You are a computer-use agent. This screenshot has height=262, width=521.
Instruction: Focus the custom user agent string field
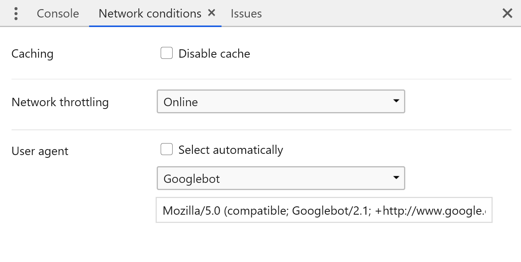tap(324, 210)
